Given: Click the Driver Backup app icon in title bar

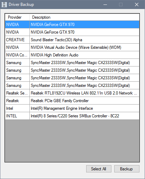Looking at the screenshot, I should pyautogui.click(x=4, y=5).
